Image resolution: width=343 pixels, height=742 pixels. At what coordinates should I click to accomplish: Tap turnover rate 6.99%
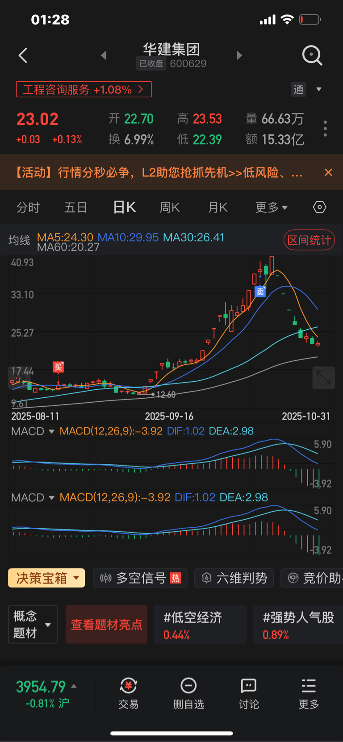tap(139, 140)
